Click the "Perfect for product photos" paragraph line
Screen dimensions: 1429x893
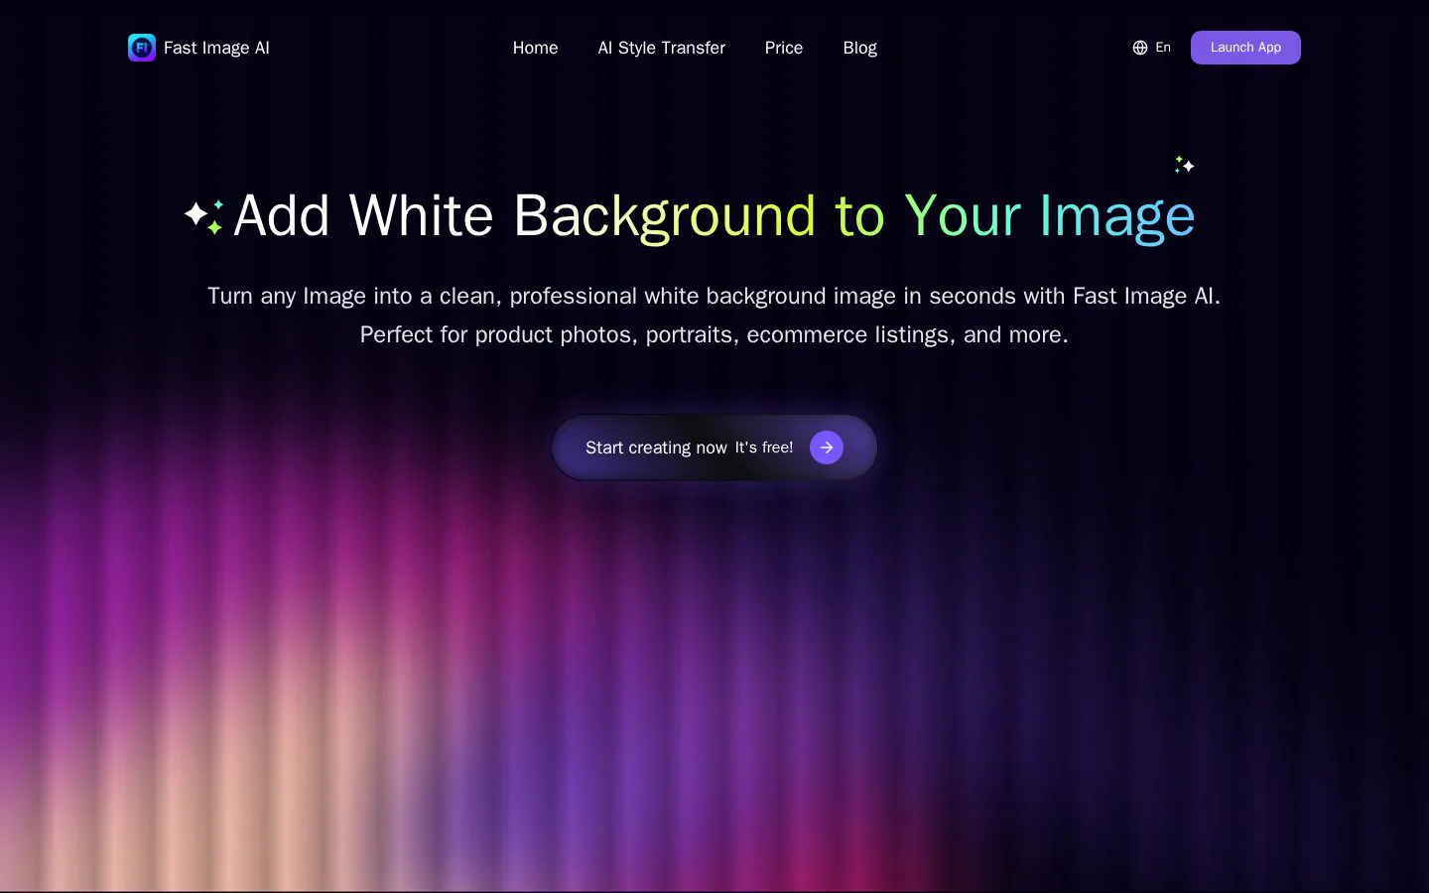tap(714, 334)
